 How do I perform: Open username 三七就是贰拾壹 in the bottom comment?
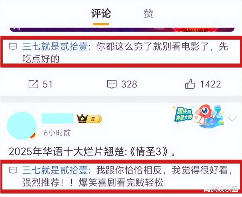[x=55, y=170]
